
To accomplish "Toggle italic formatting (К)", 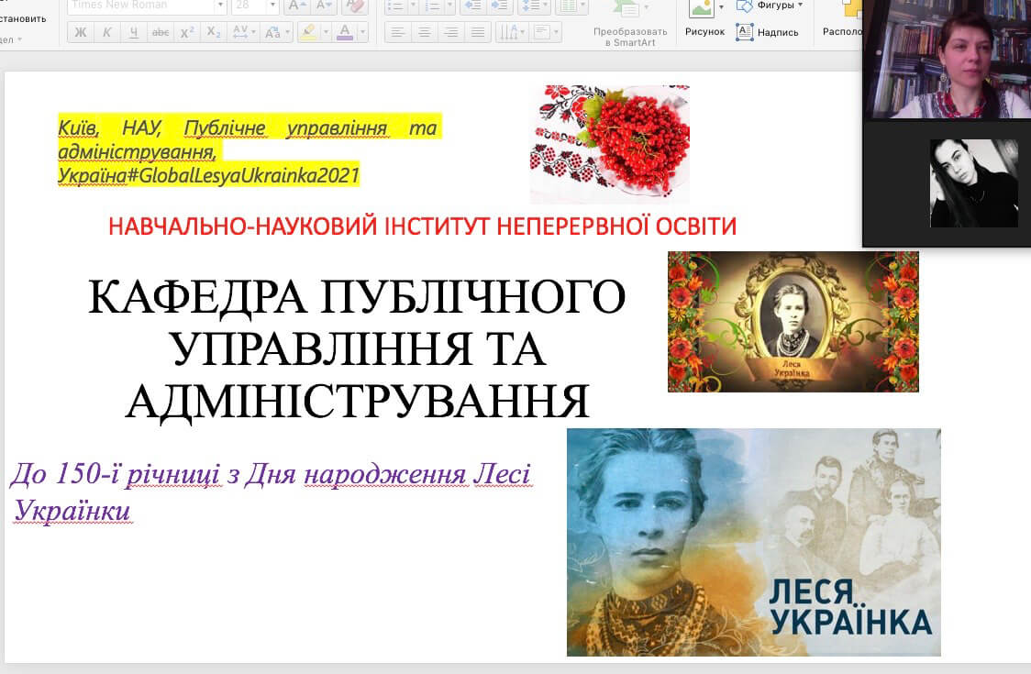I will pyautogui.click(x=107, y=32).
